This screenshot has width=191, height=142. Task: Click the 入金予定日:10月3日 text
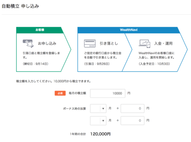coord(154,64)
